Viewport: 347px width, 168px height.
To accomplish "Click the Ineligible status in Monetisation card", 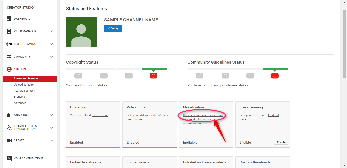I will click(190, 142).
